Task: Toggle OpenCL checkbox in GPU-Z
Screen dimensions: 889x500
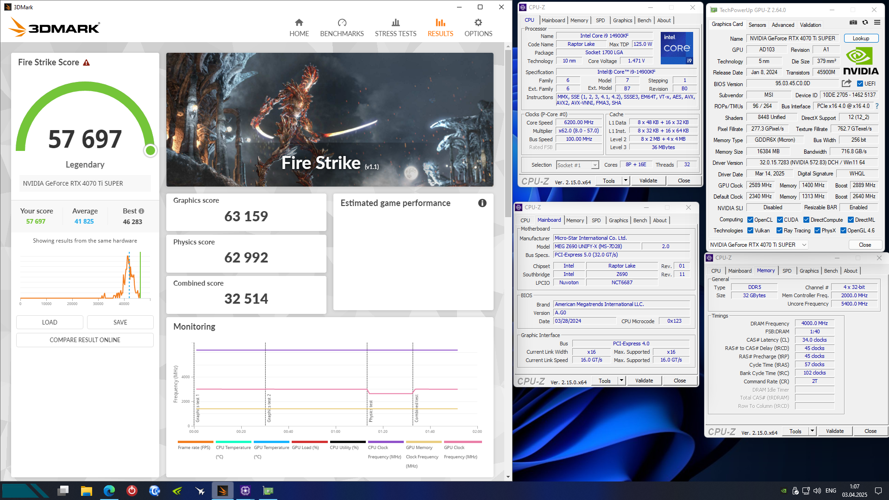Action: click(750, 220)
